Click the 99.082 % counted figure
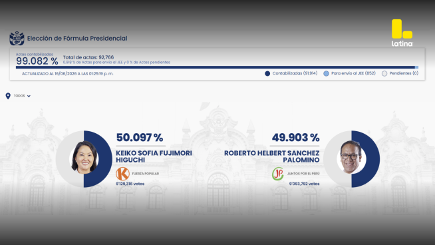The width and height of the screenshot is (435, 245). pos(37,61)
